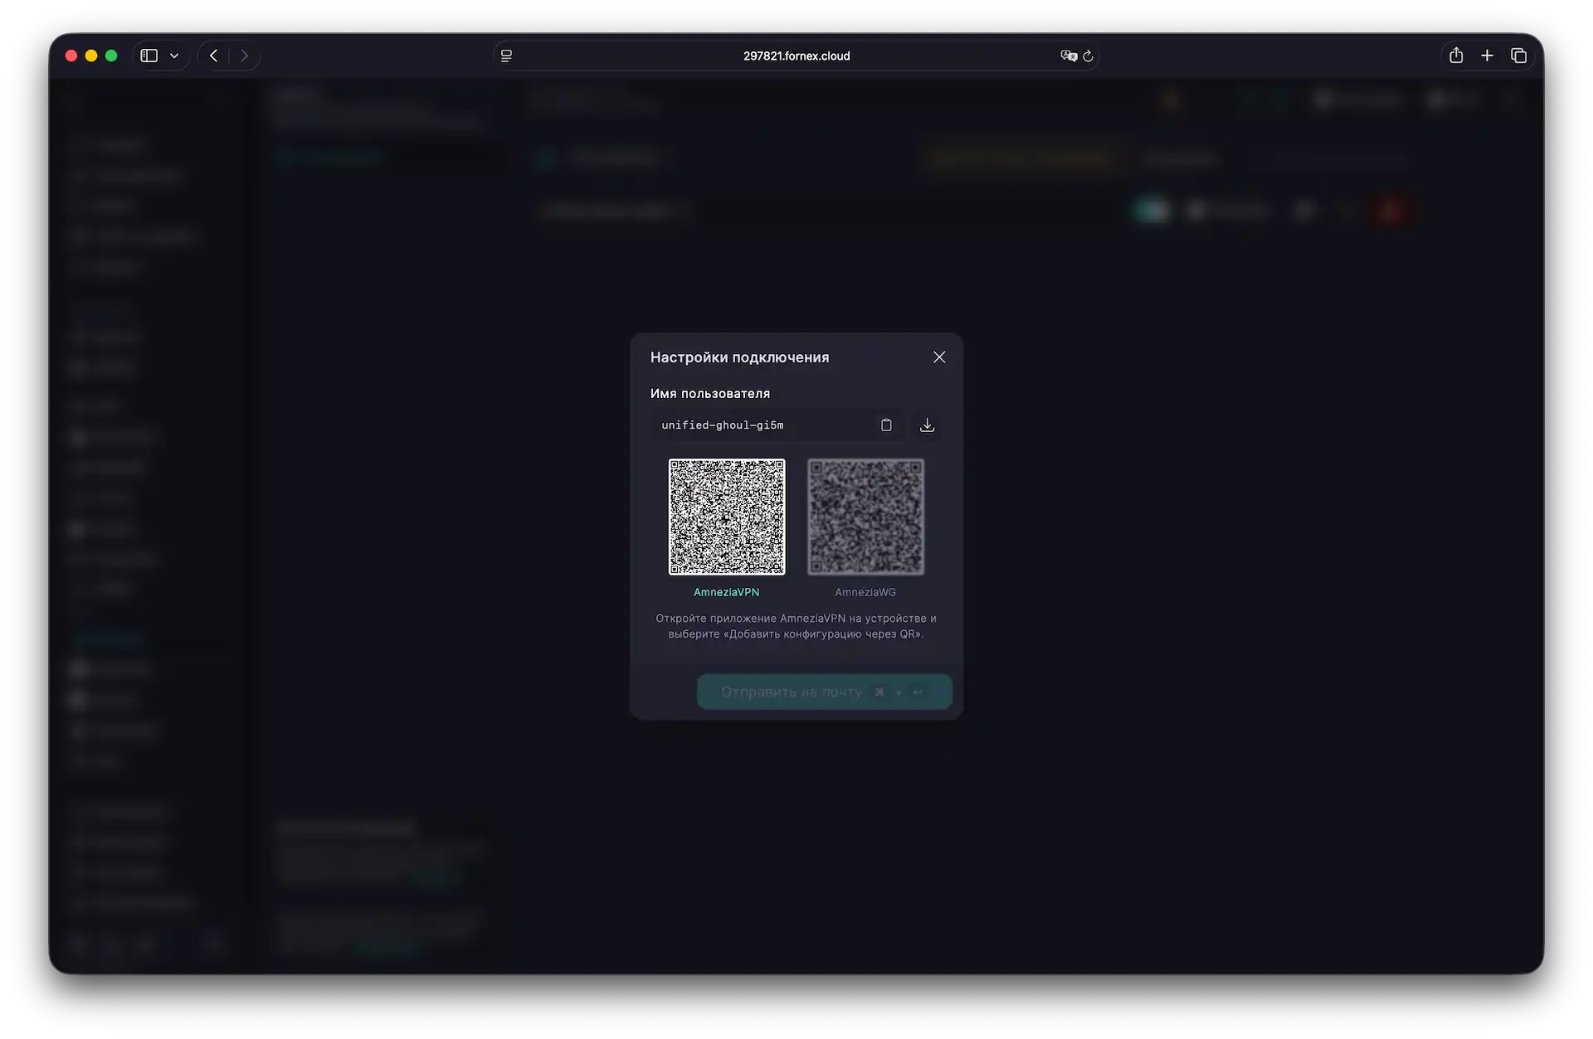
Task: Go back to the previous page
Action: (214, 56)
